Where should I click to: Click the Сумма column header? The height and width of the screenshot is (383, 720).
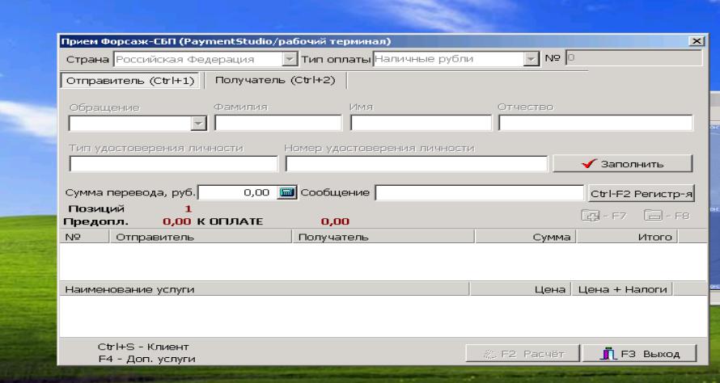coord(525,237)
